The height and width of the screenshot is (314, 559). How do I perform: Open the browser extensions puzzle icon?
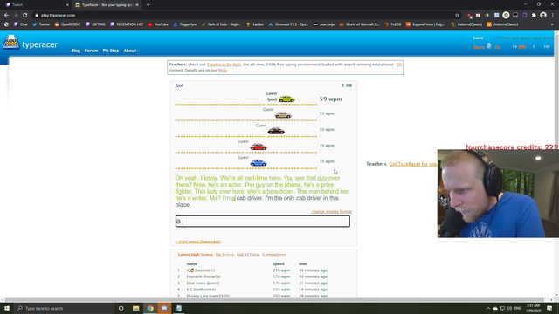click(534, 16)
